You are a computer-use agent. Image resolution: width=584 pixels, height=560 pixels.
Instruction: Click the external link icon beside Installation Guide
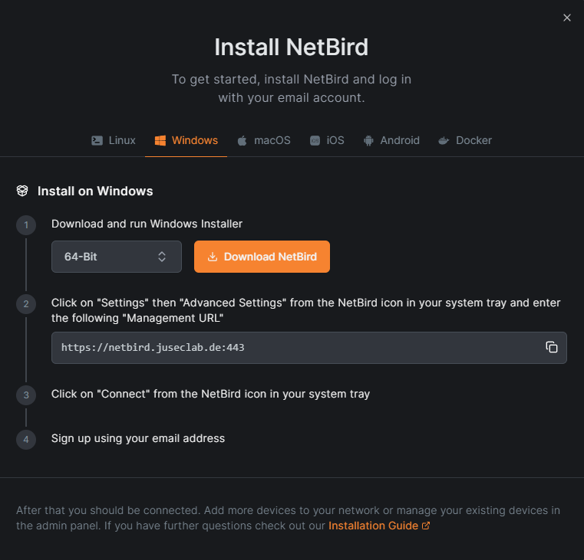[x=426, y=526]
